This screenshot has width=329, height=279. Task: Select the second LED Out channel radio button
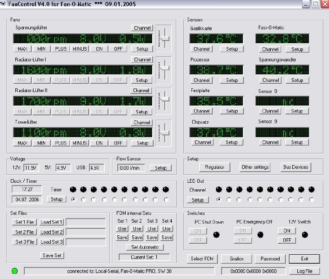pyautogui.click(x=229, y=199)
